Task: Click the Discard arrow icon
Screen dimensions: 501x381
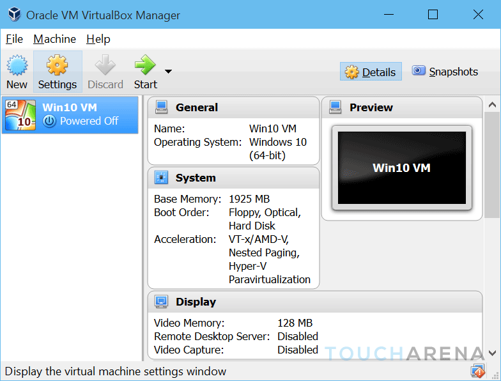Action: 105,65
